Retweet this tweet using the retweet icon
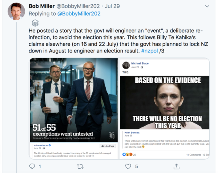 point(81,166)
